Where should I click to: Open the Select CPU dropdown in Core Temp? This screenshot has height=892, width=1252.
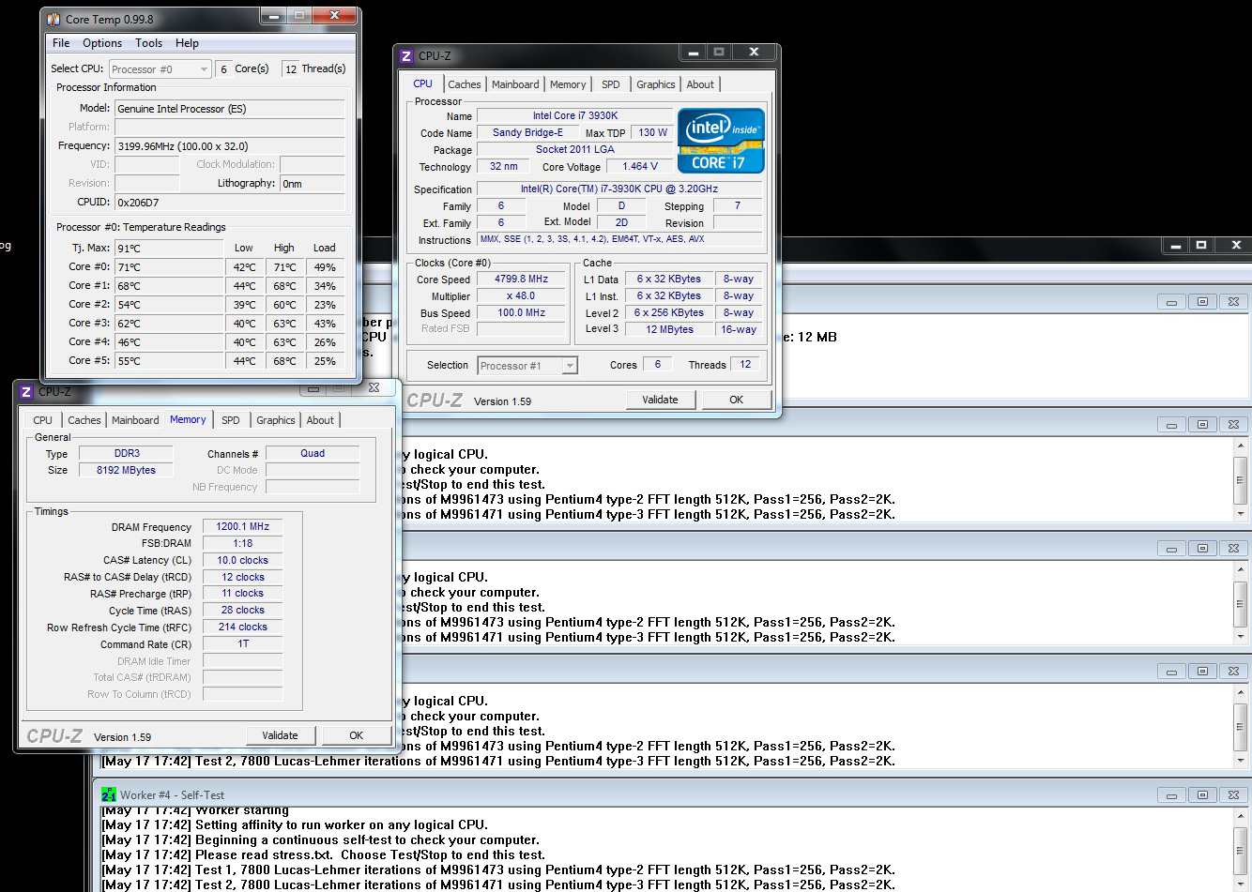coord(160,69)
